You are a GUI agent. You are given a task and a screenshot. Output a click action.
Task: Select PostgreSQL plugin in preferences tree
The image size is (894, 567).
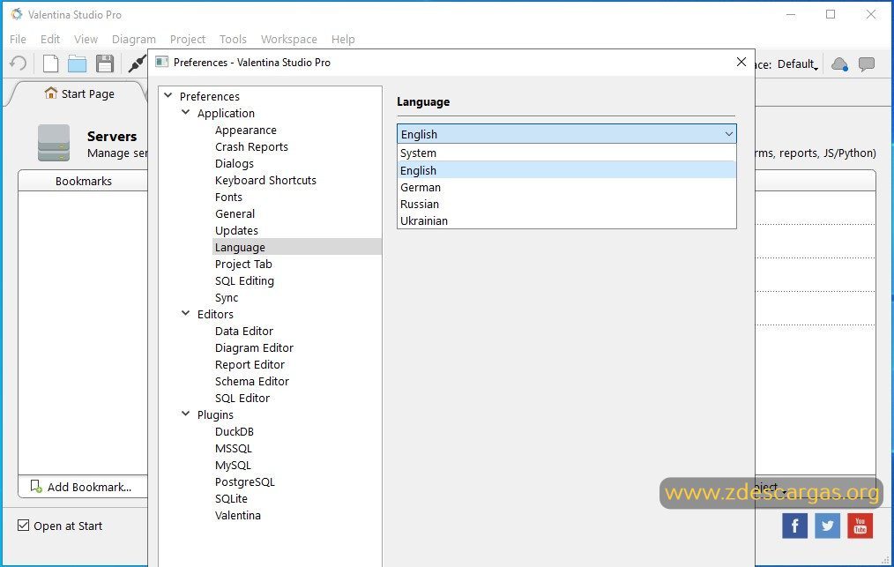click(245, 481)
